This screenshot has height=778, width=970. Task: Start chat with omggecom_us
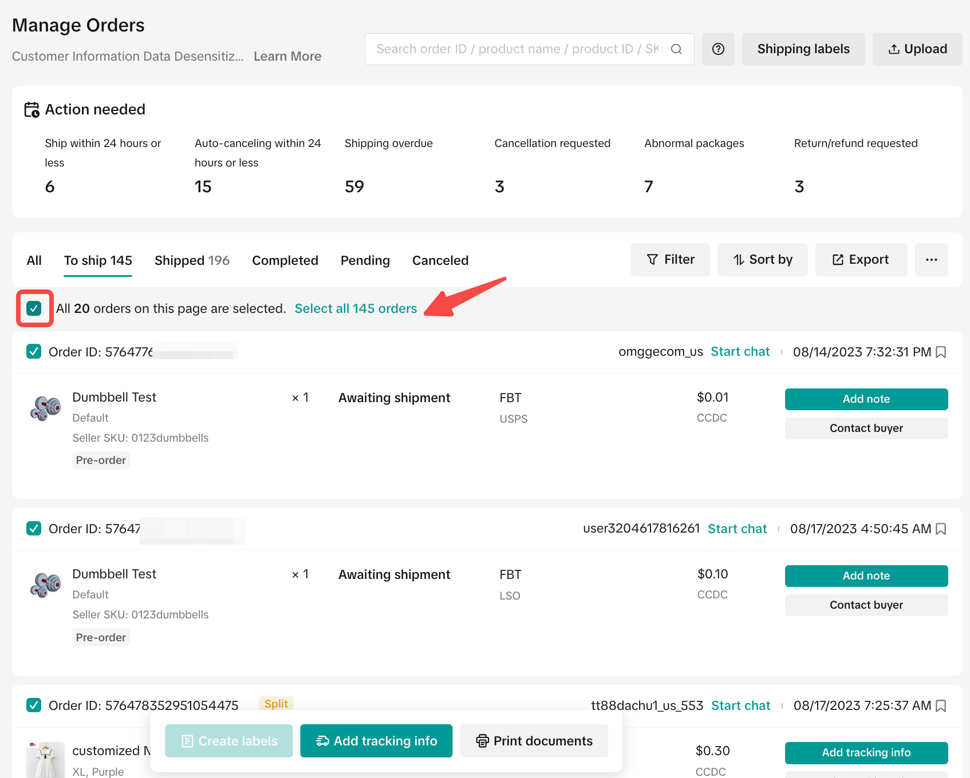[740, 352]
